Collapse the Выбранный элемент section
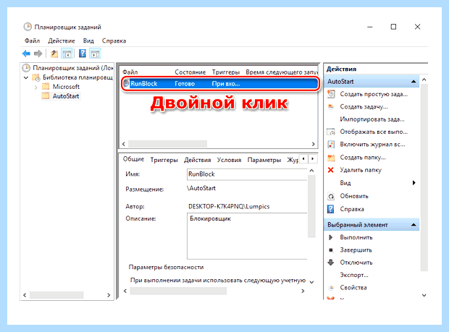Screen dimensions: 449x332 pos(414,225)
